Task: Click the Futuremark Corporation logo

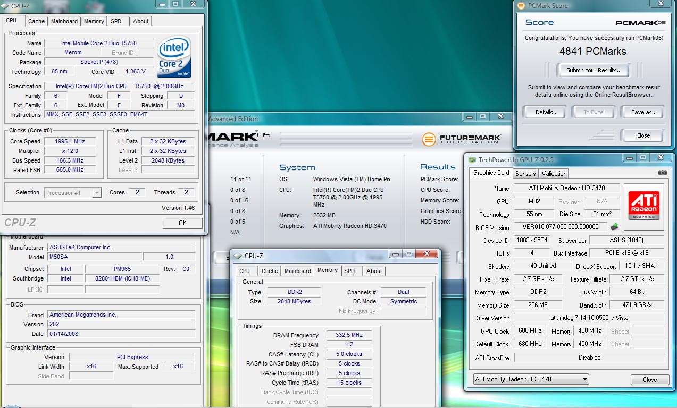Action: (x=462, y=139)
